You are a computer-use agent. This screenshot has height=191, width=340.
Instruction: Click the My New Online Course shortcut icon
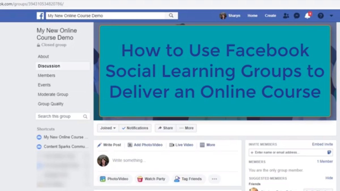39,137
